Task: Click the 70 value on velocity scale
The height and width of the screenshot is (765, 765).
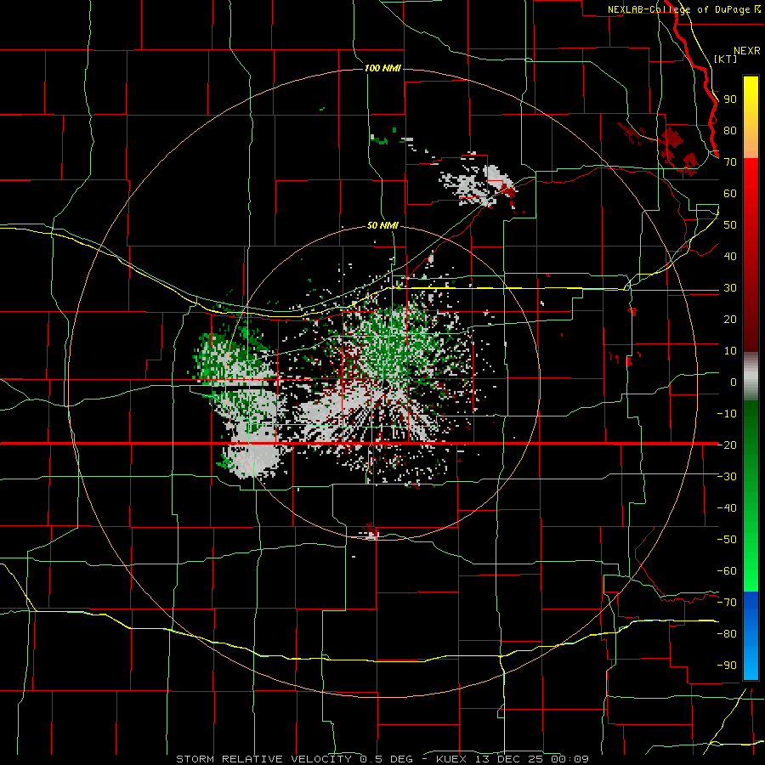Action: tap(730, 162)
